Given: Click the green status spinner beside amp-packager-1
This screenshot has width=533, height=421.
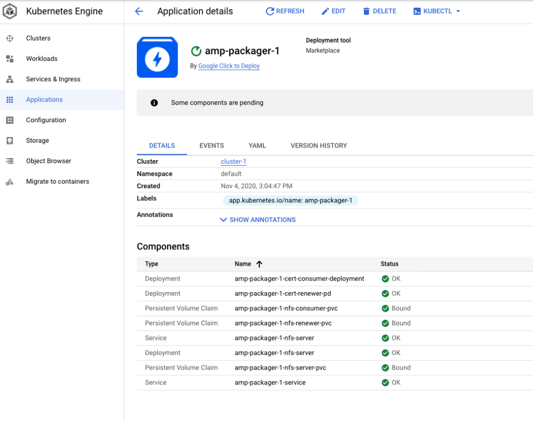Looking at the screenshot, I should click(x=196, y=51).
